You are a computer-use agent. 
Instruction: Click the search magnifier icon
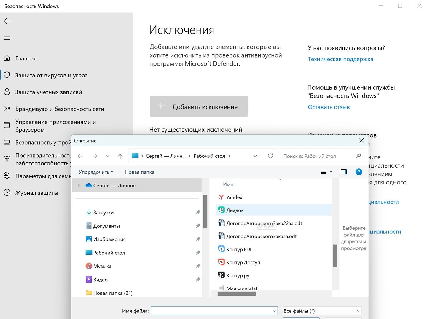click(x=358, y=156)
